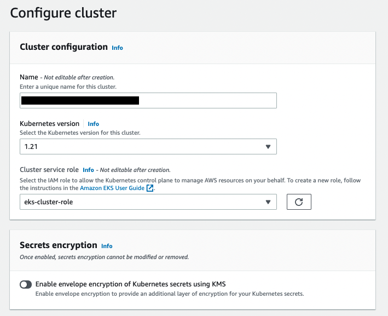Click the 'Once enabled, secrets encryption cannot be modified' note
This screenshot has height=316, width=388.
[x=104, y=257]
